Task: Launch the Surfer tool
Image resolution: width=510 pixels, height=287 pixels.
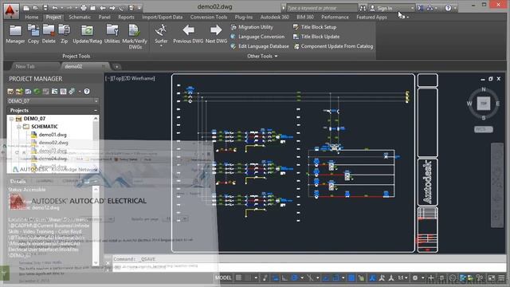Action: [x=161, y=33]
